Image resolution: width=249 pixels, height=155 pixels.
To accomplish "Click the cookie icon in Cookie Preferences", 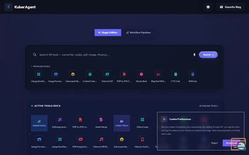I will [164, 119].
